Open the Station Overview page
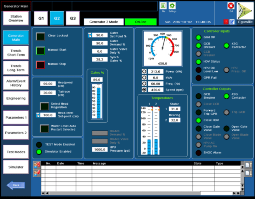 tap(16, 18)
